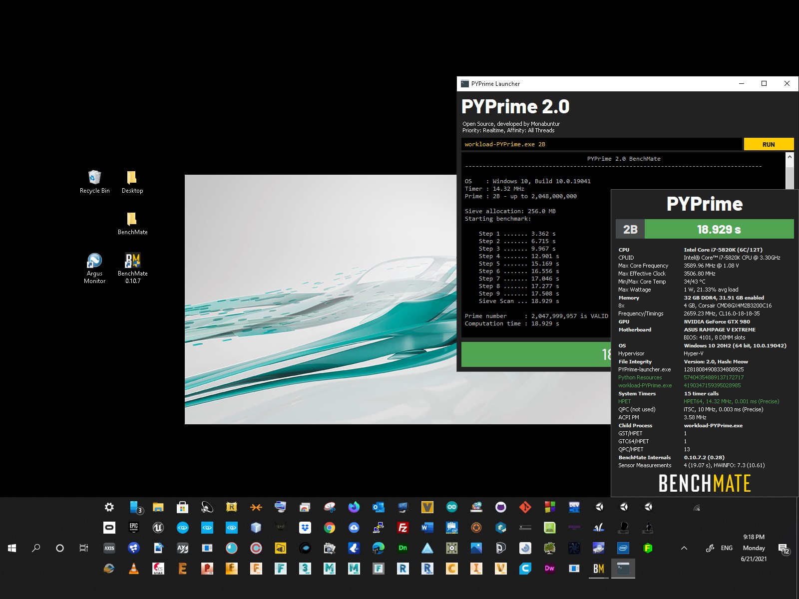Image resolution: width=799 pixels, height=599 pixels.
Task: Click the 'ASUS RAMPAGE V EXTREME' value
Action: point(720,329)
